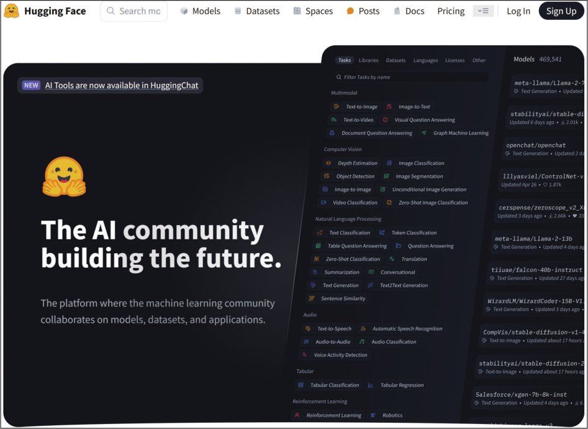Select the Unconditional Image Generation tag

[x=423, y=190]
